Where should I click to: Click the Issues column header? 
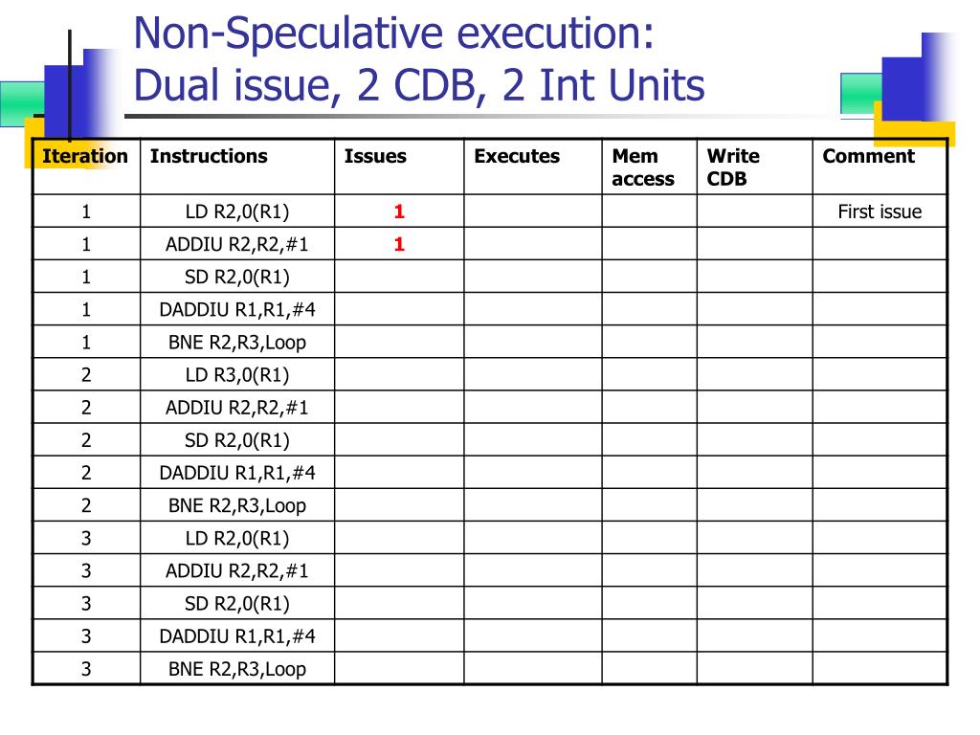point(375,156)
